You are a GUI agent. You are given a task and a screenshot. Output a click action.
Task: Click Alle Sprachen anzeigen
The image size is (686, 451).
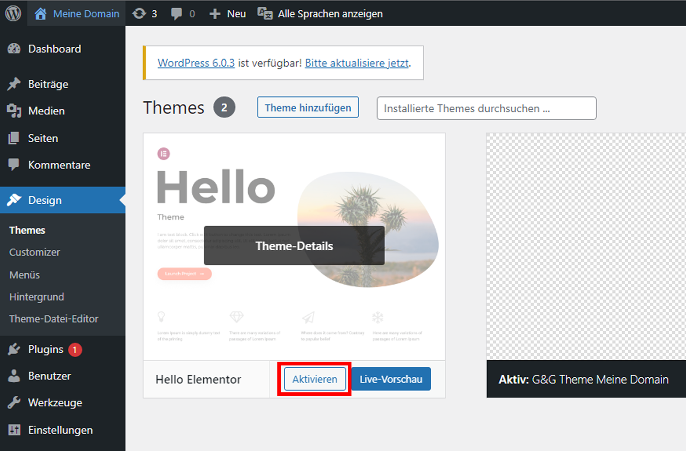tap(330, 14)
